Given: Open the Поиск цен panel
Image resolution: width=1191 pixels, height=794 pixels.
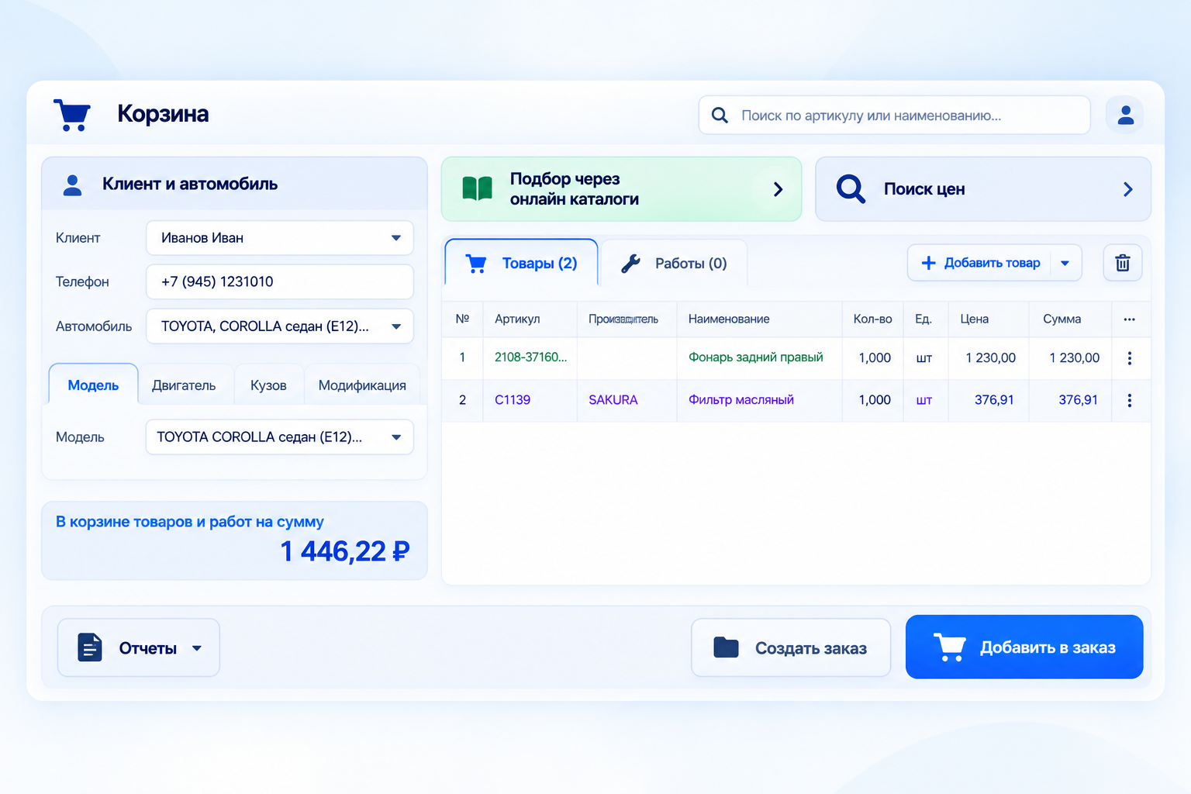Looking at the screenshot, I should tap(983, 189).
